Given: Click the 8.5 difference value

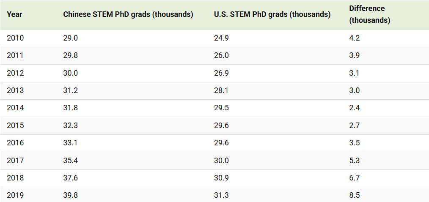Looking at the screenshot, I should pyautogui.click(x=354, y=195).
